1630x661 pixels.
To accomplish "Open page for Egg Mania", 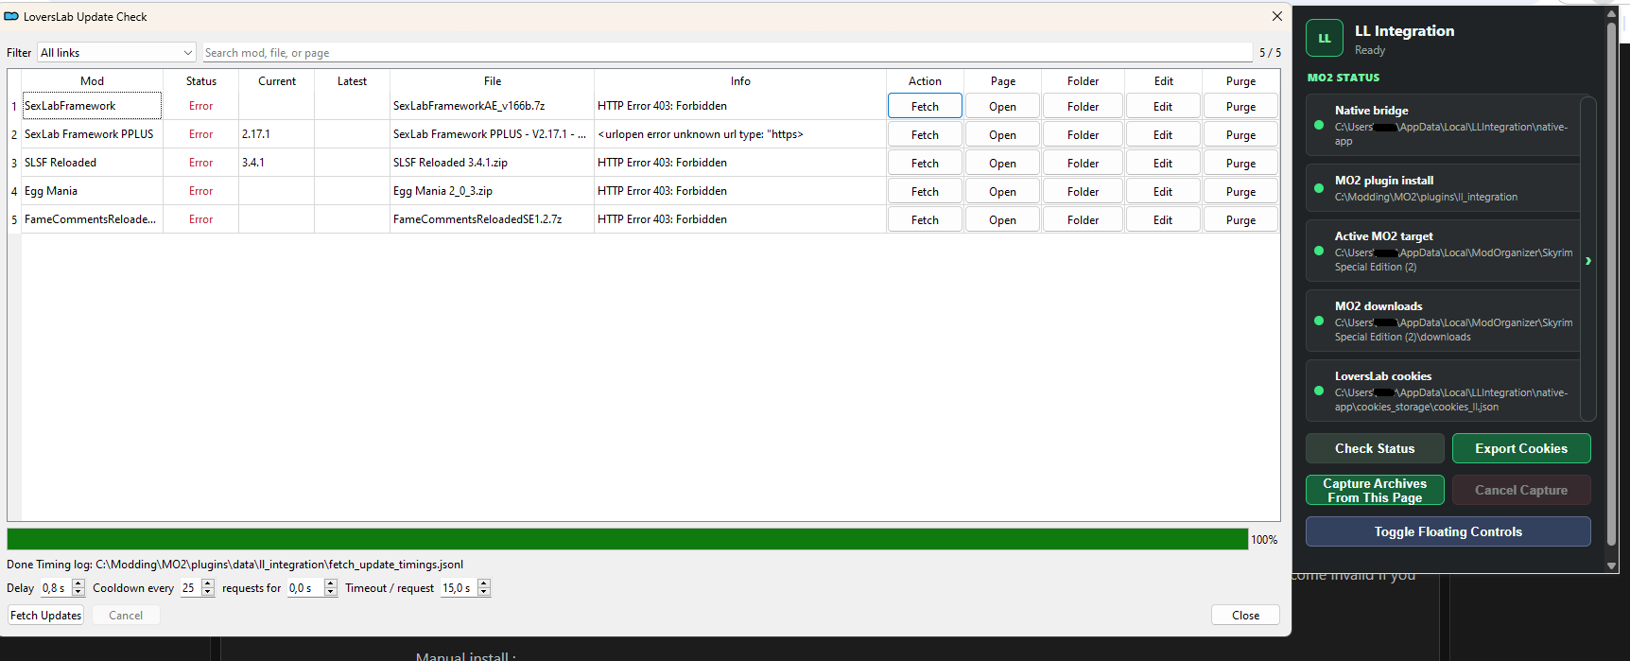I will tap(1002, 191).
